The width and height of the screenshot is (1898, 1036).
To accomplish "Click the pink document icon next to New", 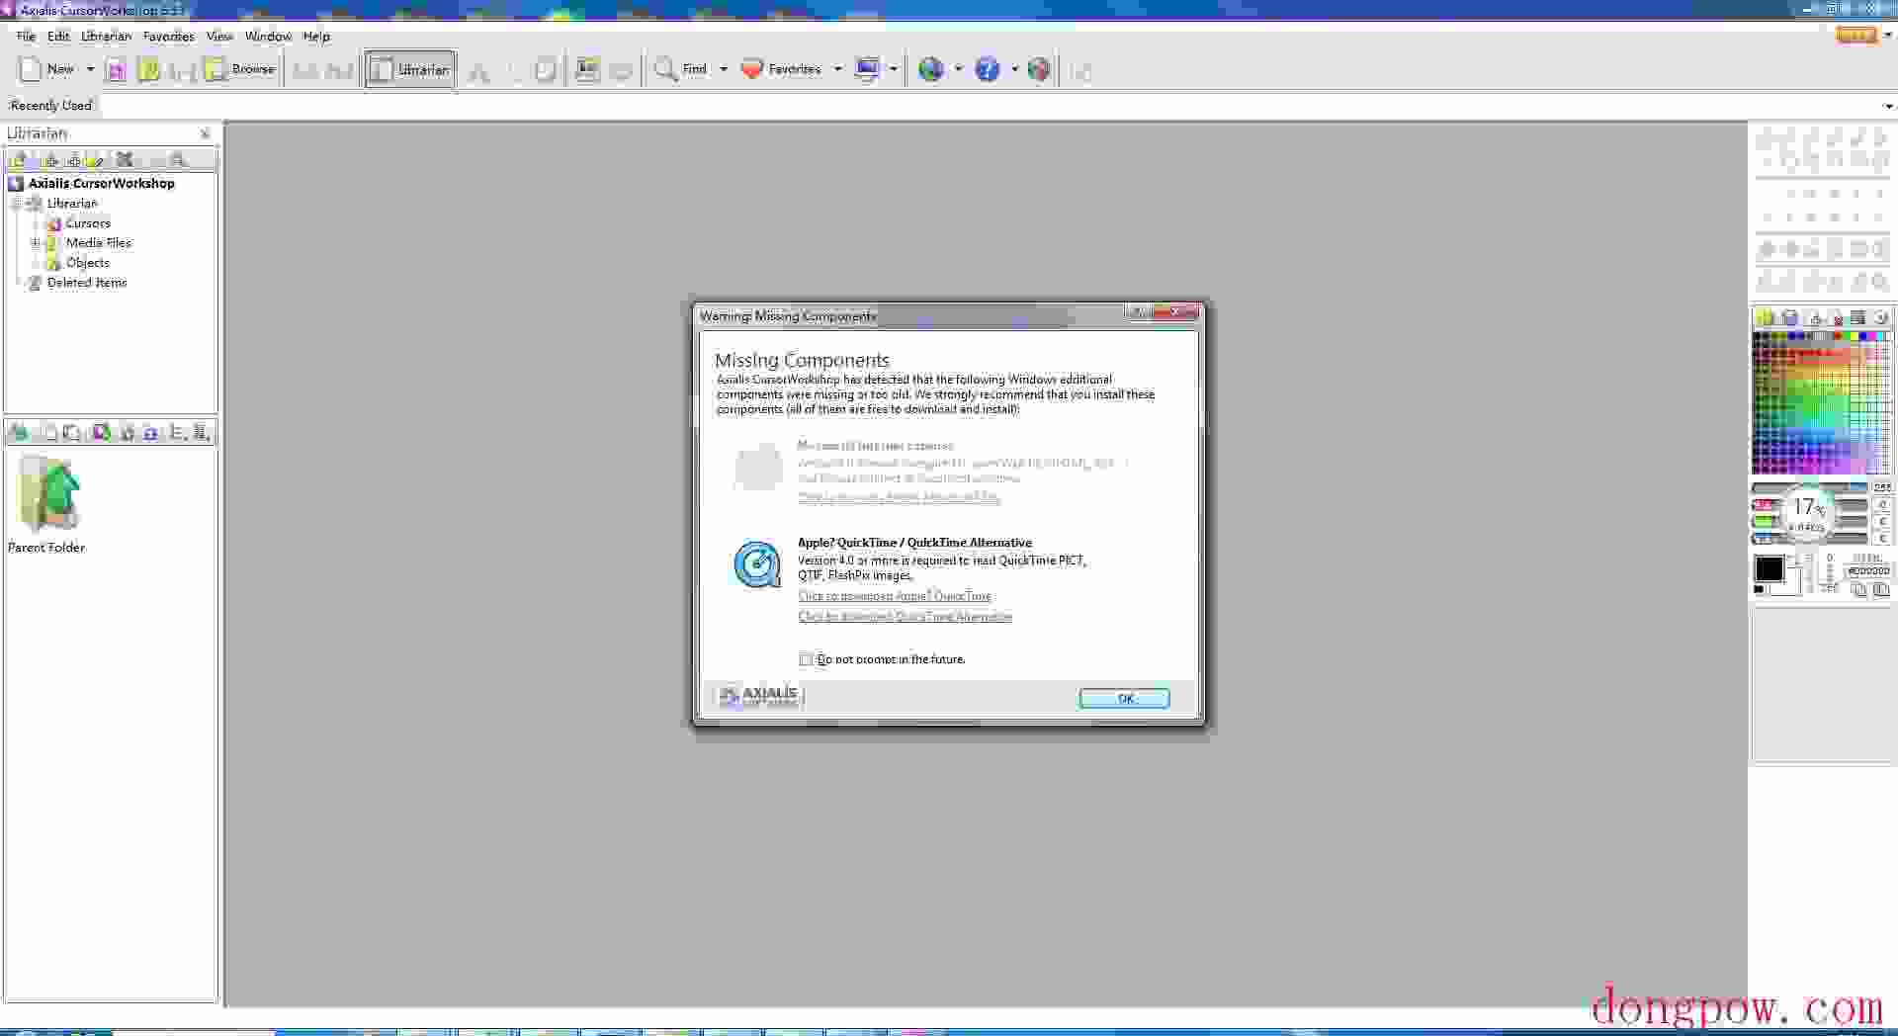I will coord(117,70).
